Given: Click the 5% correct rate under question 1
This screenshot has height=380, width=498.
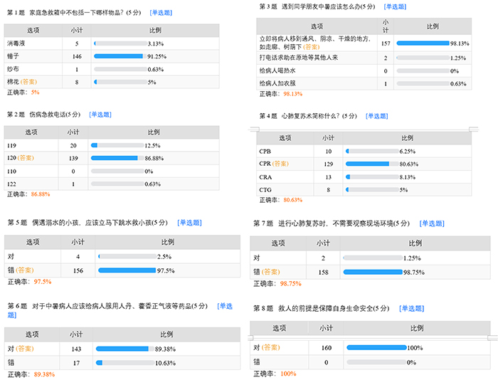Looking at the screenshot, I should click(x=35, y=93).
